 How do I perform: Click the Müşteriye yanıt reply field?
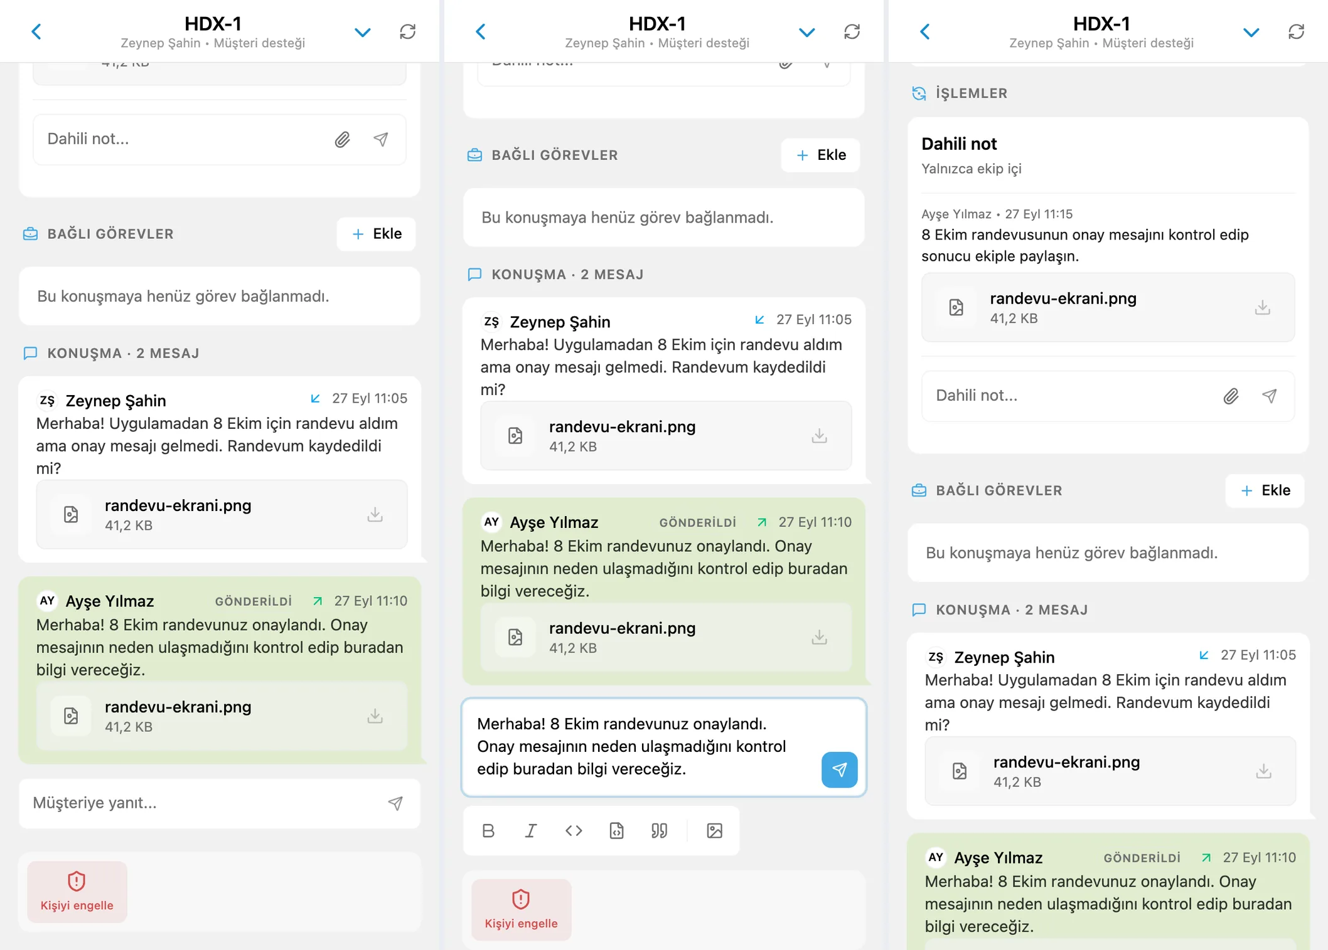(220, 803)
